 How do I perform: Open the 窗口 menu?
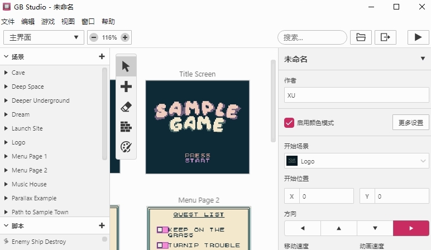click(x=88, y=21)
